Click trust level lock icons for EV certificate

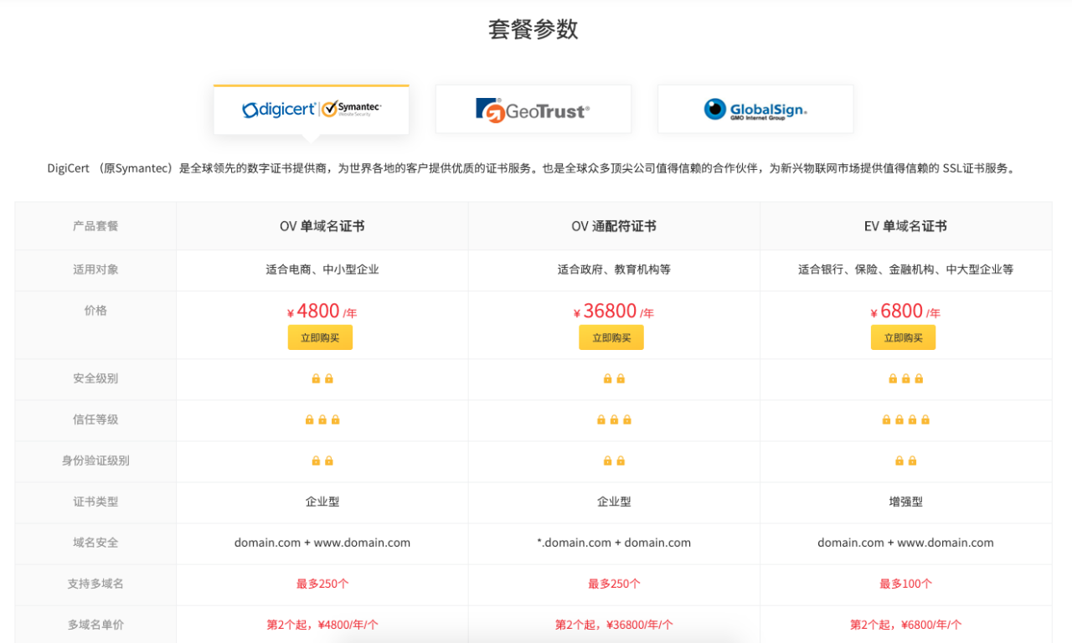point(905,419)
